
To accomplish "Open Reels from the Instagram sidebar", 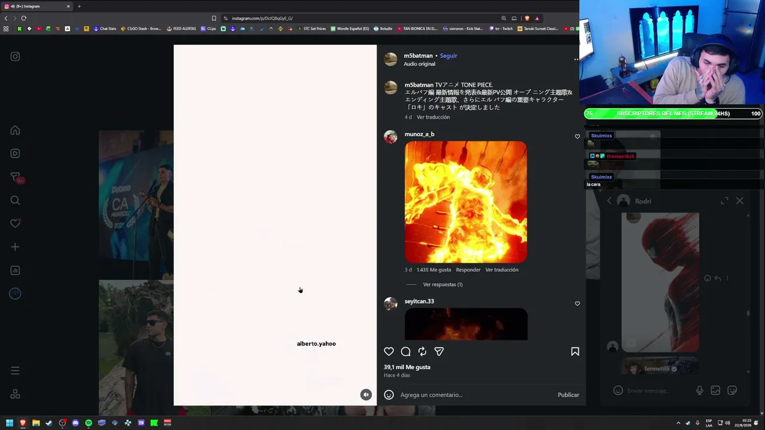I will coord(15,153).
